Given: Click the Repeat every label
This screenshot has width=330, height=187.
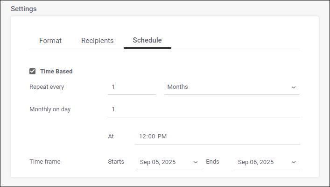Looking at the screenshot, I should (47, 86).
